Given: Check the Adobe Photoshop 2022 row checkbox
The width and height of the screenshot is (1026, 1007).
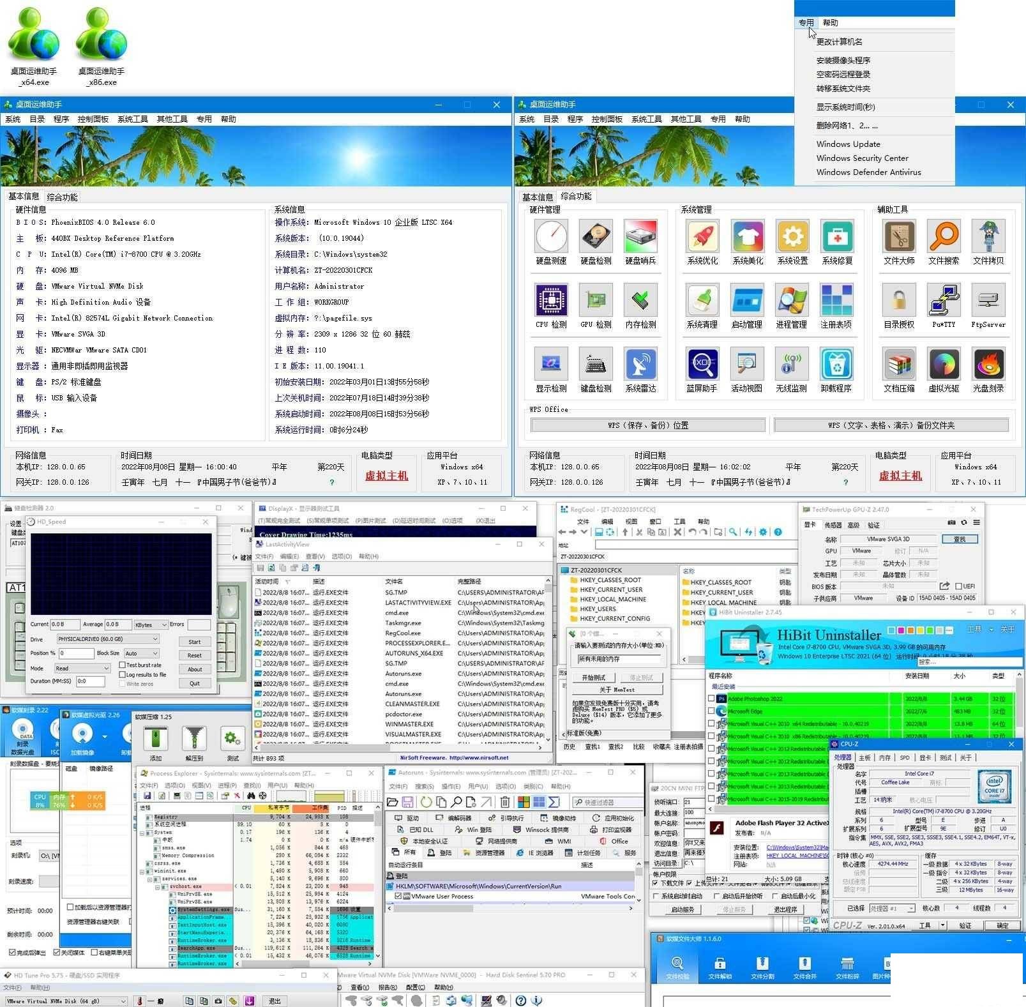Looking at the screenshot, I should pyautogui.click(x=712, y=699).
